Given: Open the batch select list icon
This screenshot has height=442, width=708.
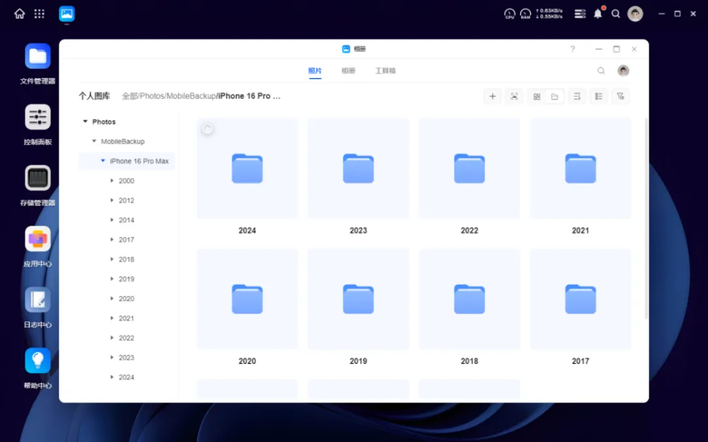Looking at the screenshot, I should tap(599, 96).
